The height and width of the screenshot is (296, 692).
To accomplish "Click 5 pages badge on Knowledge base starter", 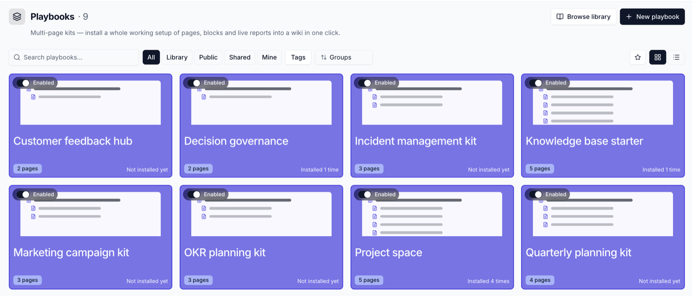I will point(540,169).
